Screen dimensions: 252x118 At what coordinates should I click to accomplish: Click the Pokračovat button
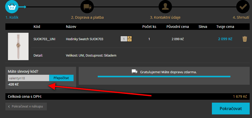coord(231,109)
